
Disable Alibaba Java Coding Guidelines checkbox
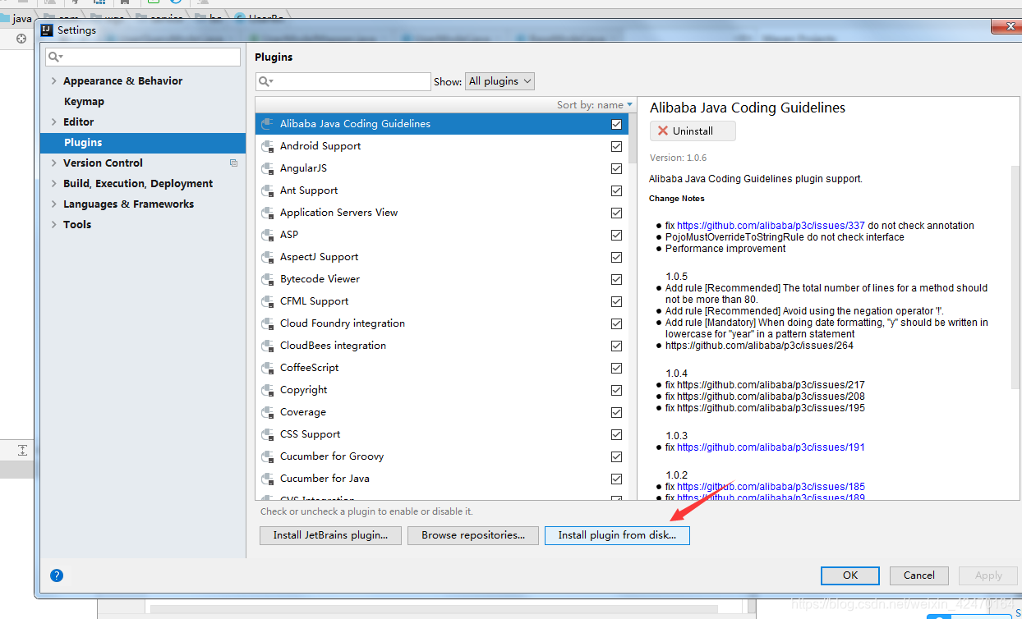click(x=616, y=124)
